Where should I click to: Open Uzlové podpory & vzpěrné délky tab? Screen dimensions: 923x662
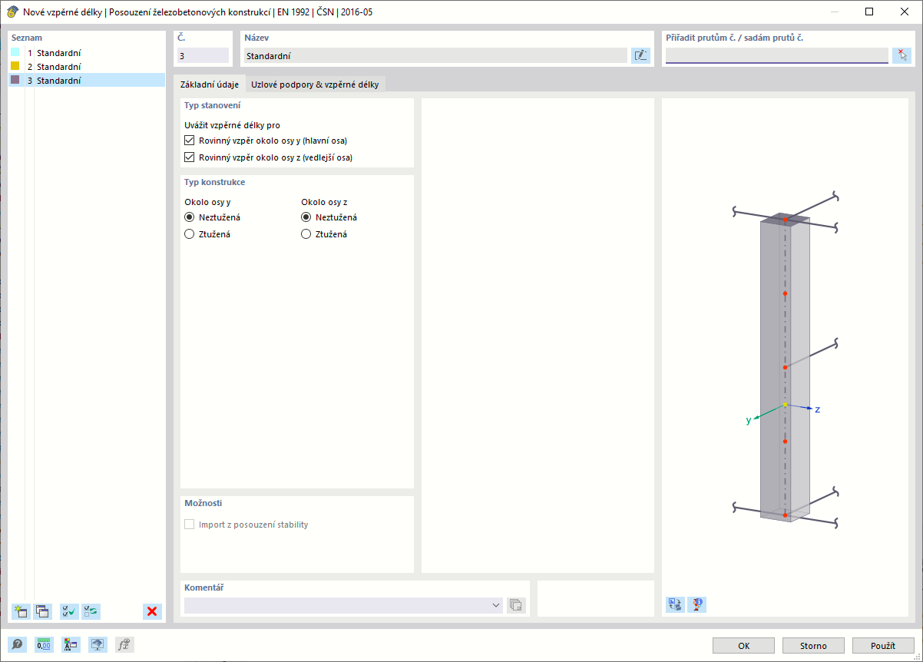(x=315, y=84)
